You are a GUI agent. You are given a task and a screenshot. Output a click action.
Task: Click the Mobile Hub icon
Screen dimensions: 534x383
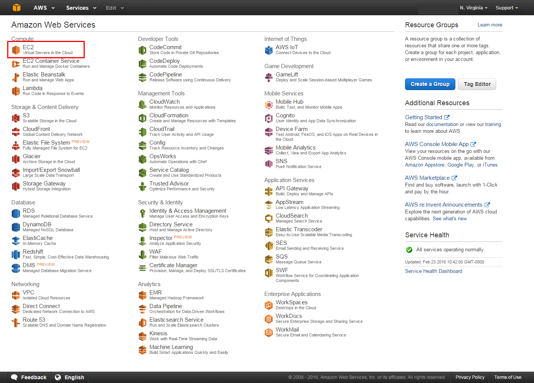coord(269,104)
